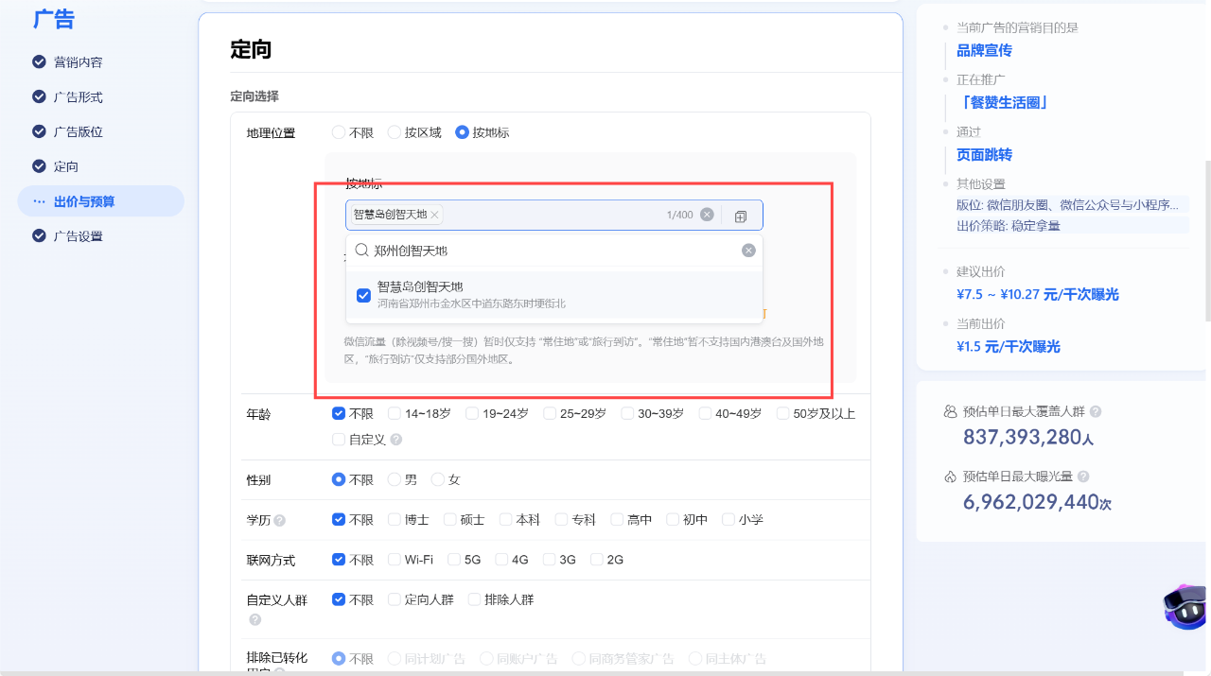The width and height of the screenshot is (1211, 676).
Task: Clear the 郑州创智天地 search text
Action: [x=748, y=251]
